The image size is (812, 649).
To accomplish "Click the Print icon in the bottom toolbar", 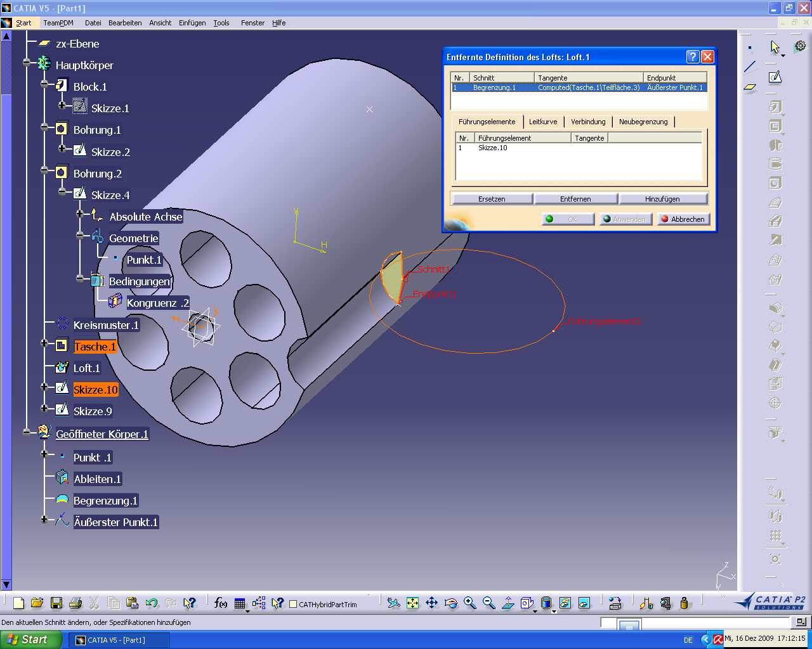I will pos(75,603).
